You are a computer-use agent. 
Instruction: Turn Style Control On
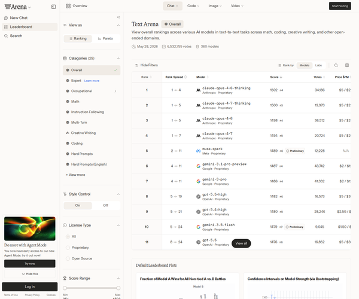[x=78, y=206]
